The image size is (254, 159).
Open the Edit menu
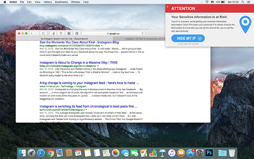(29, 2)
